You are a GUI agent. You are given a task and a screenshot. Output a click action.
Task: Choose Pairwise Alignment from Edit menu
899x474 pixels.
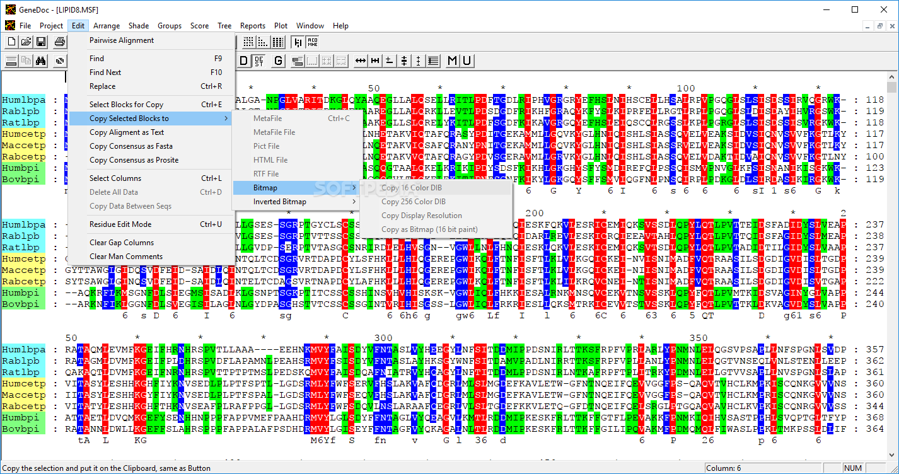[x=151, y=40]
